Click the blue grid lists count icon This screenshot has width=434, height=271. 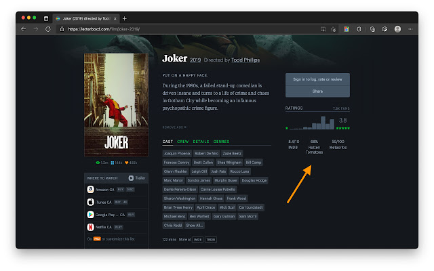coord(113,163)
